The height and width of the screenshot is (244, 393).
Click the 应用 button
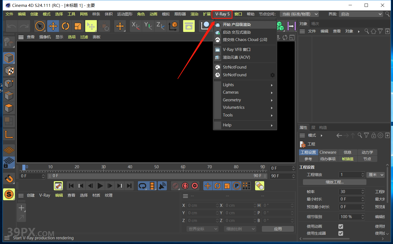(278, 229)
